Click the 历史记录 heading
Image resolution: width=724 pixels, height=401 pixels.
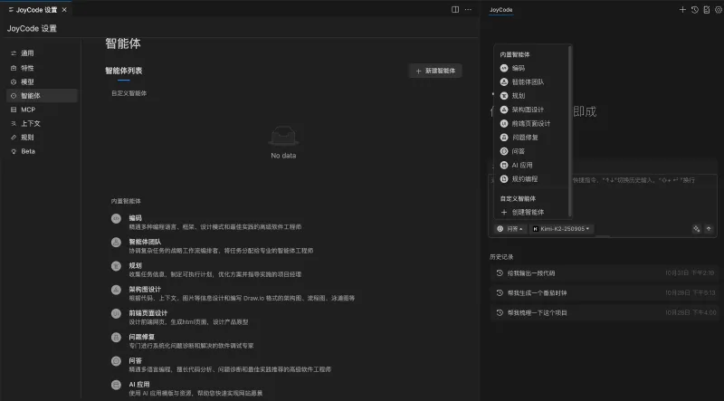click(x=501, y=257)
